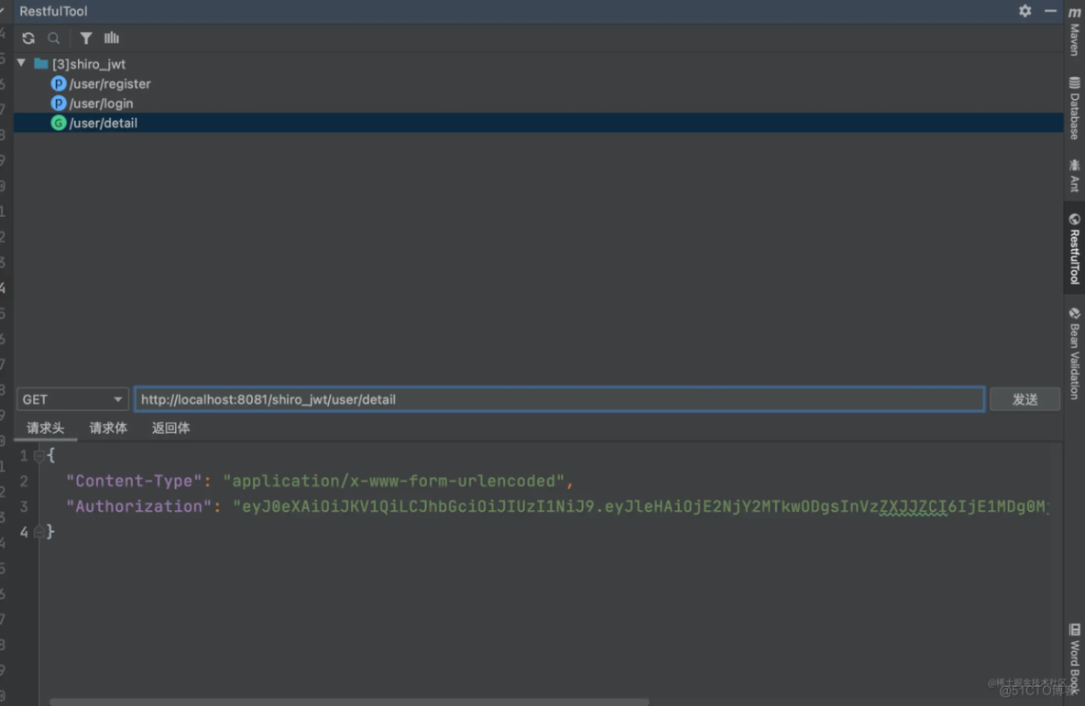Click the 发送 send button
The image size is (1085, 706).
pos(1025,399)
